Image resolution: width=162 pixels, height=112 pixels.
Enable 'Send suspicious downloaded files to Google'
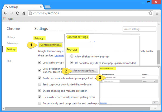click(x=40, y=84)
